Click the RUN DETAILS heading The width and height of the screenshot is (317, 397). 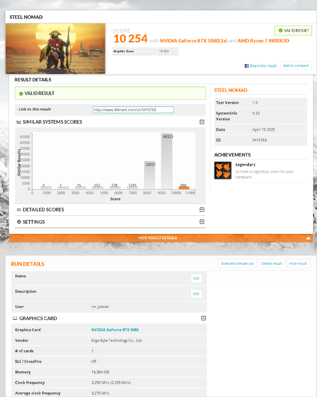pos(27,264)
